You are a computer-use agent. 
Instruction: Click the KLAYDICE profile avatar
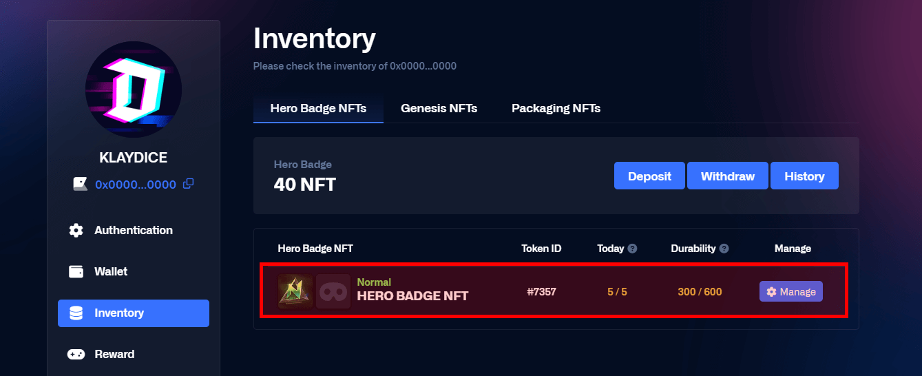[134, 90]
